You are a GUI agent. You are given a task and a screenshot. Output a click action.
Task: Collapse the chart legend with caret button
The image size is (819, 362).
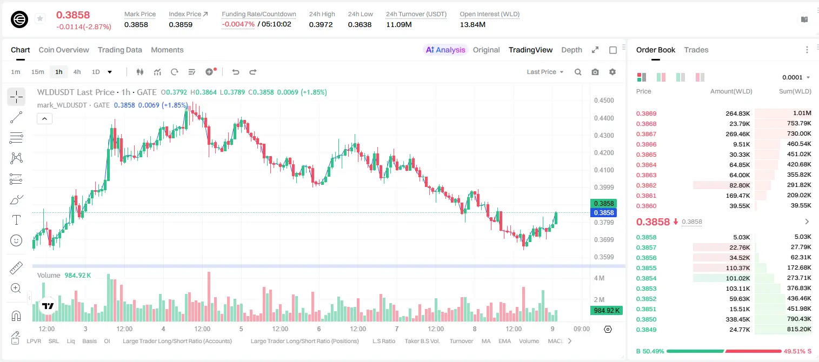pos(44,118)
